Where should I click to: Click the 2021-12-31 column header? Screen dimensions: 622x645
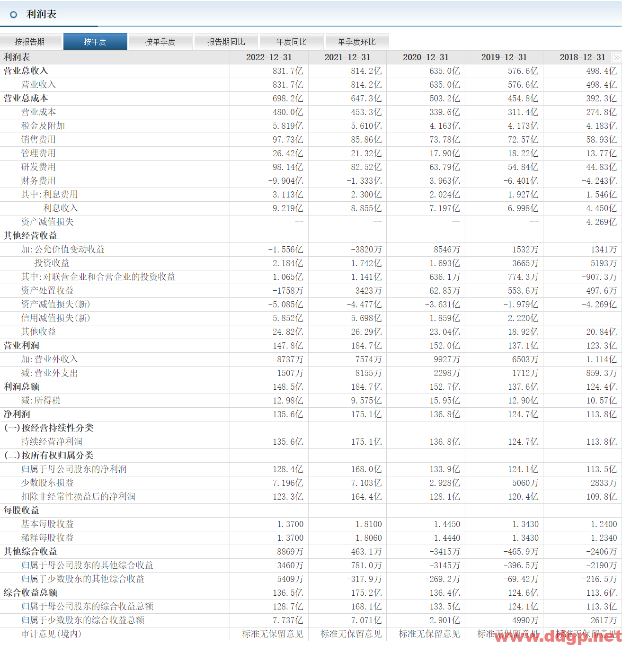347,57
